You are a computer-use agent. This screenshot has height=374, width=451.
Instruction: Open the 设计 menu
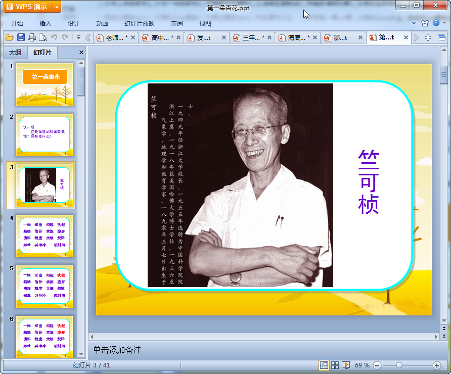(74, 24)
